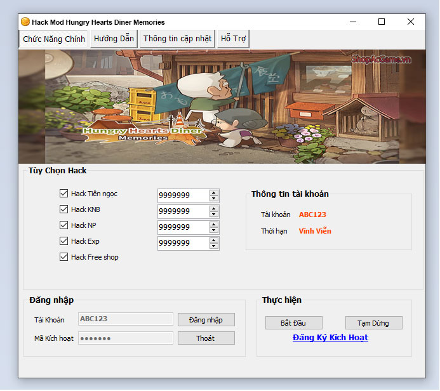Click the orange app icon in title bar
Screen dimensions: 440x391
pos(25,22)
